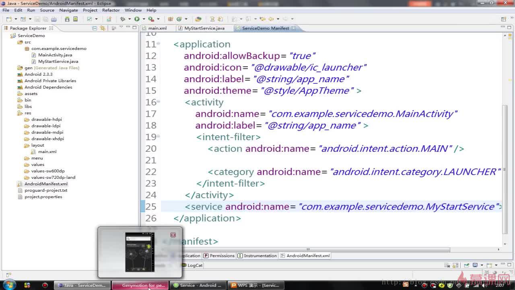Click the Save toolbar icon
Image resolution: width=515 pixels, height=290 pixels.
tap(37, 19)
